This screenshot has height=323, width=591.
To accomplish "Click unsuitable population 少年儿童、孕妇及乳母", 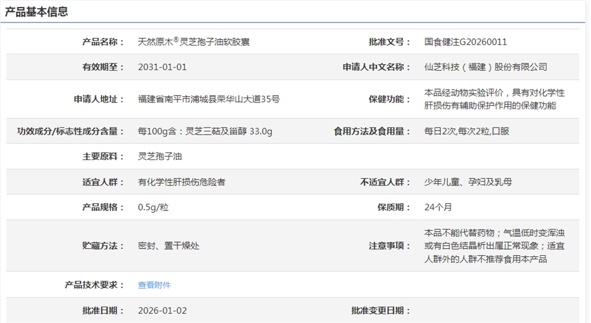I will [x=468, y=182].
